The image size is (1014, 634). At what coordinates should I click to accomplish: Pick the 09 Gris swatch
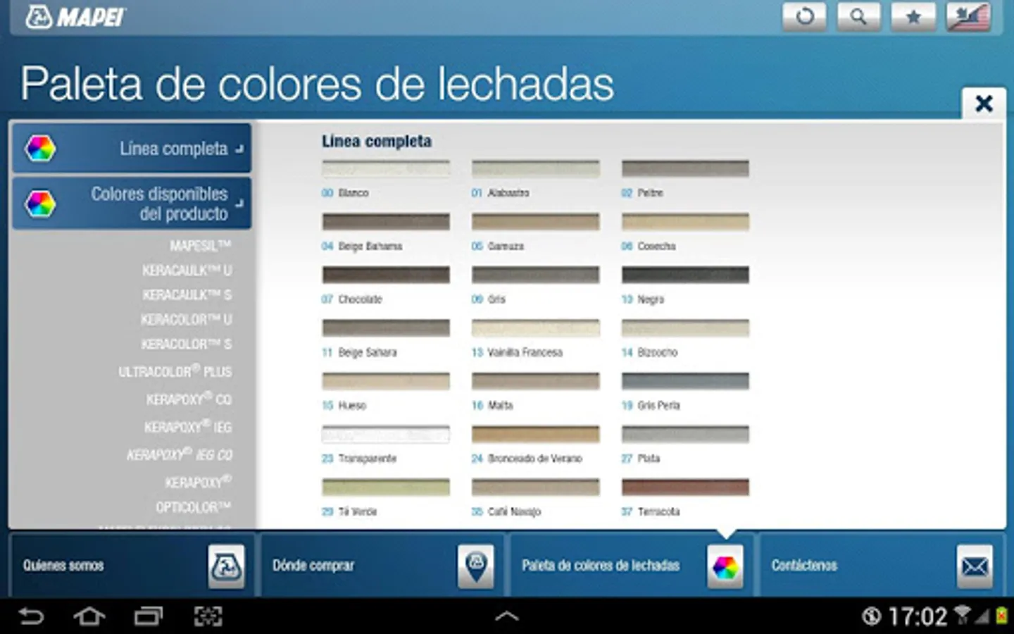[536, 275]
